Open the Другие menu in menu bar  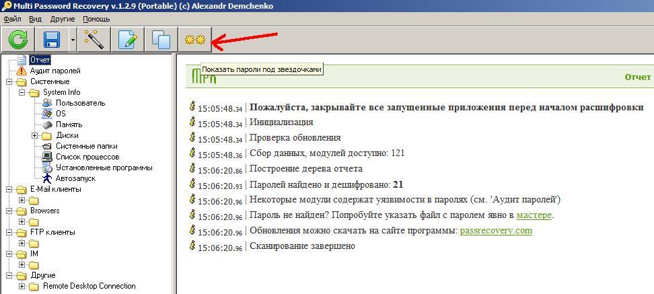coord(62,20)
